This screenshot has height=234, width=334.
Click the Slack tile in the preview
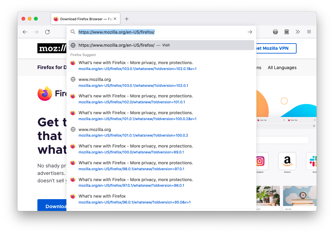pyautogui.click(x=312, y=161)
